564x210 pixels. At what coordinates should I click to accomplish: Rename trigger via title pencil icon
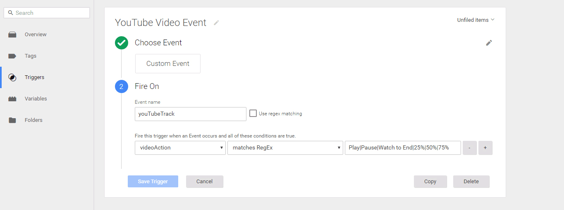216,23
